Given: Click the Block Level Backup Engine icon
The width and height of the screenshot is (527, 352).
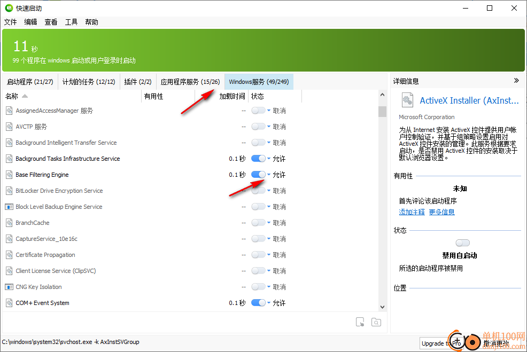Looking at the screenshot, I should tap(9, 207).
